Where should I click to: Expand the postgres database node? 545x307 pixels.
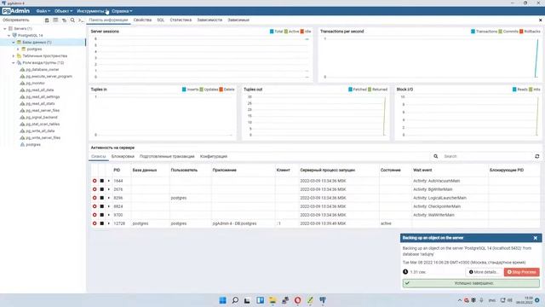(x=18, y=49)
